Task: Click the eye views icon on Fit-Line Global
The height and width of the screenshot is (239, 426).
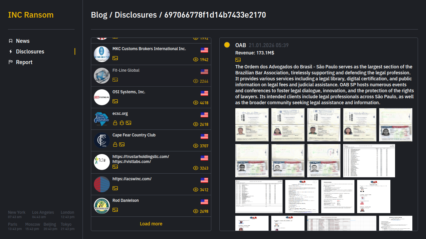Action: coord(196,81)
